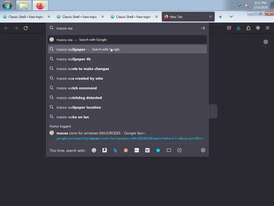Choose 'macos wants to make changes' suggestion
274x206 pixels.
coord(127,69)
